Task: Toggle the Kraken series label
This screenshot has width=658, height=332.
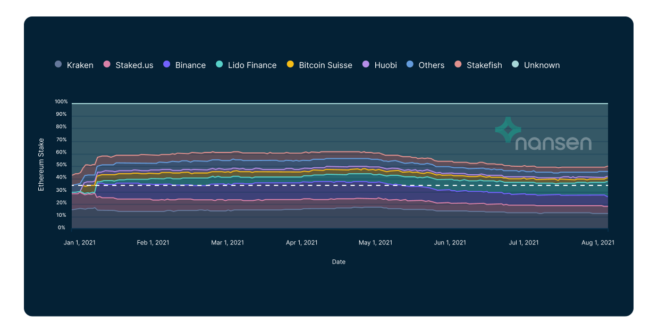Action: coord(80,65)
